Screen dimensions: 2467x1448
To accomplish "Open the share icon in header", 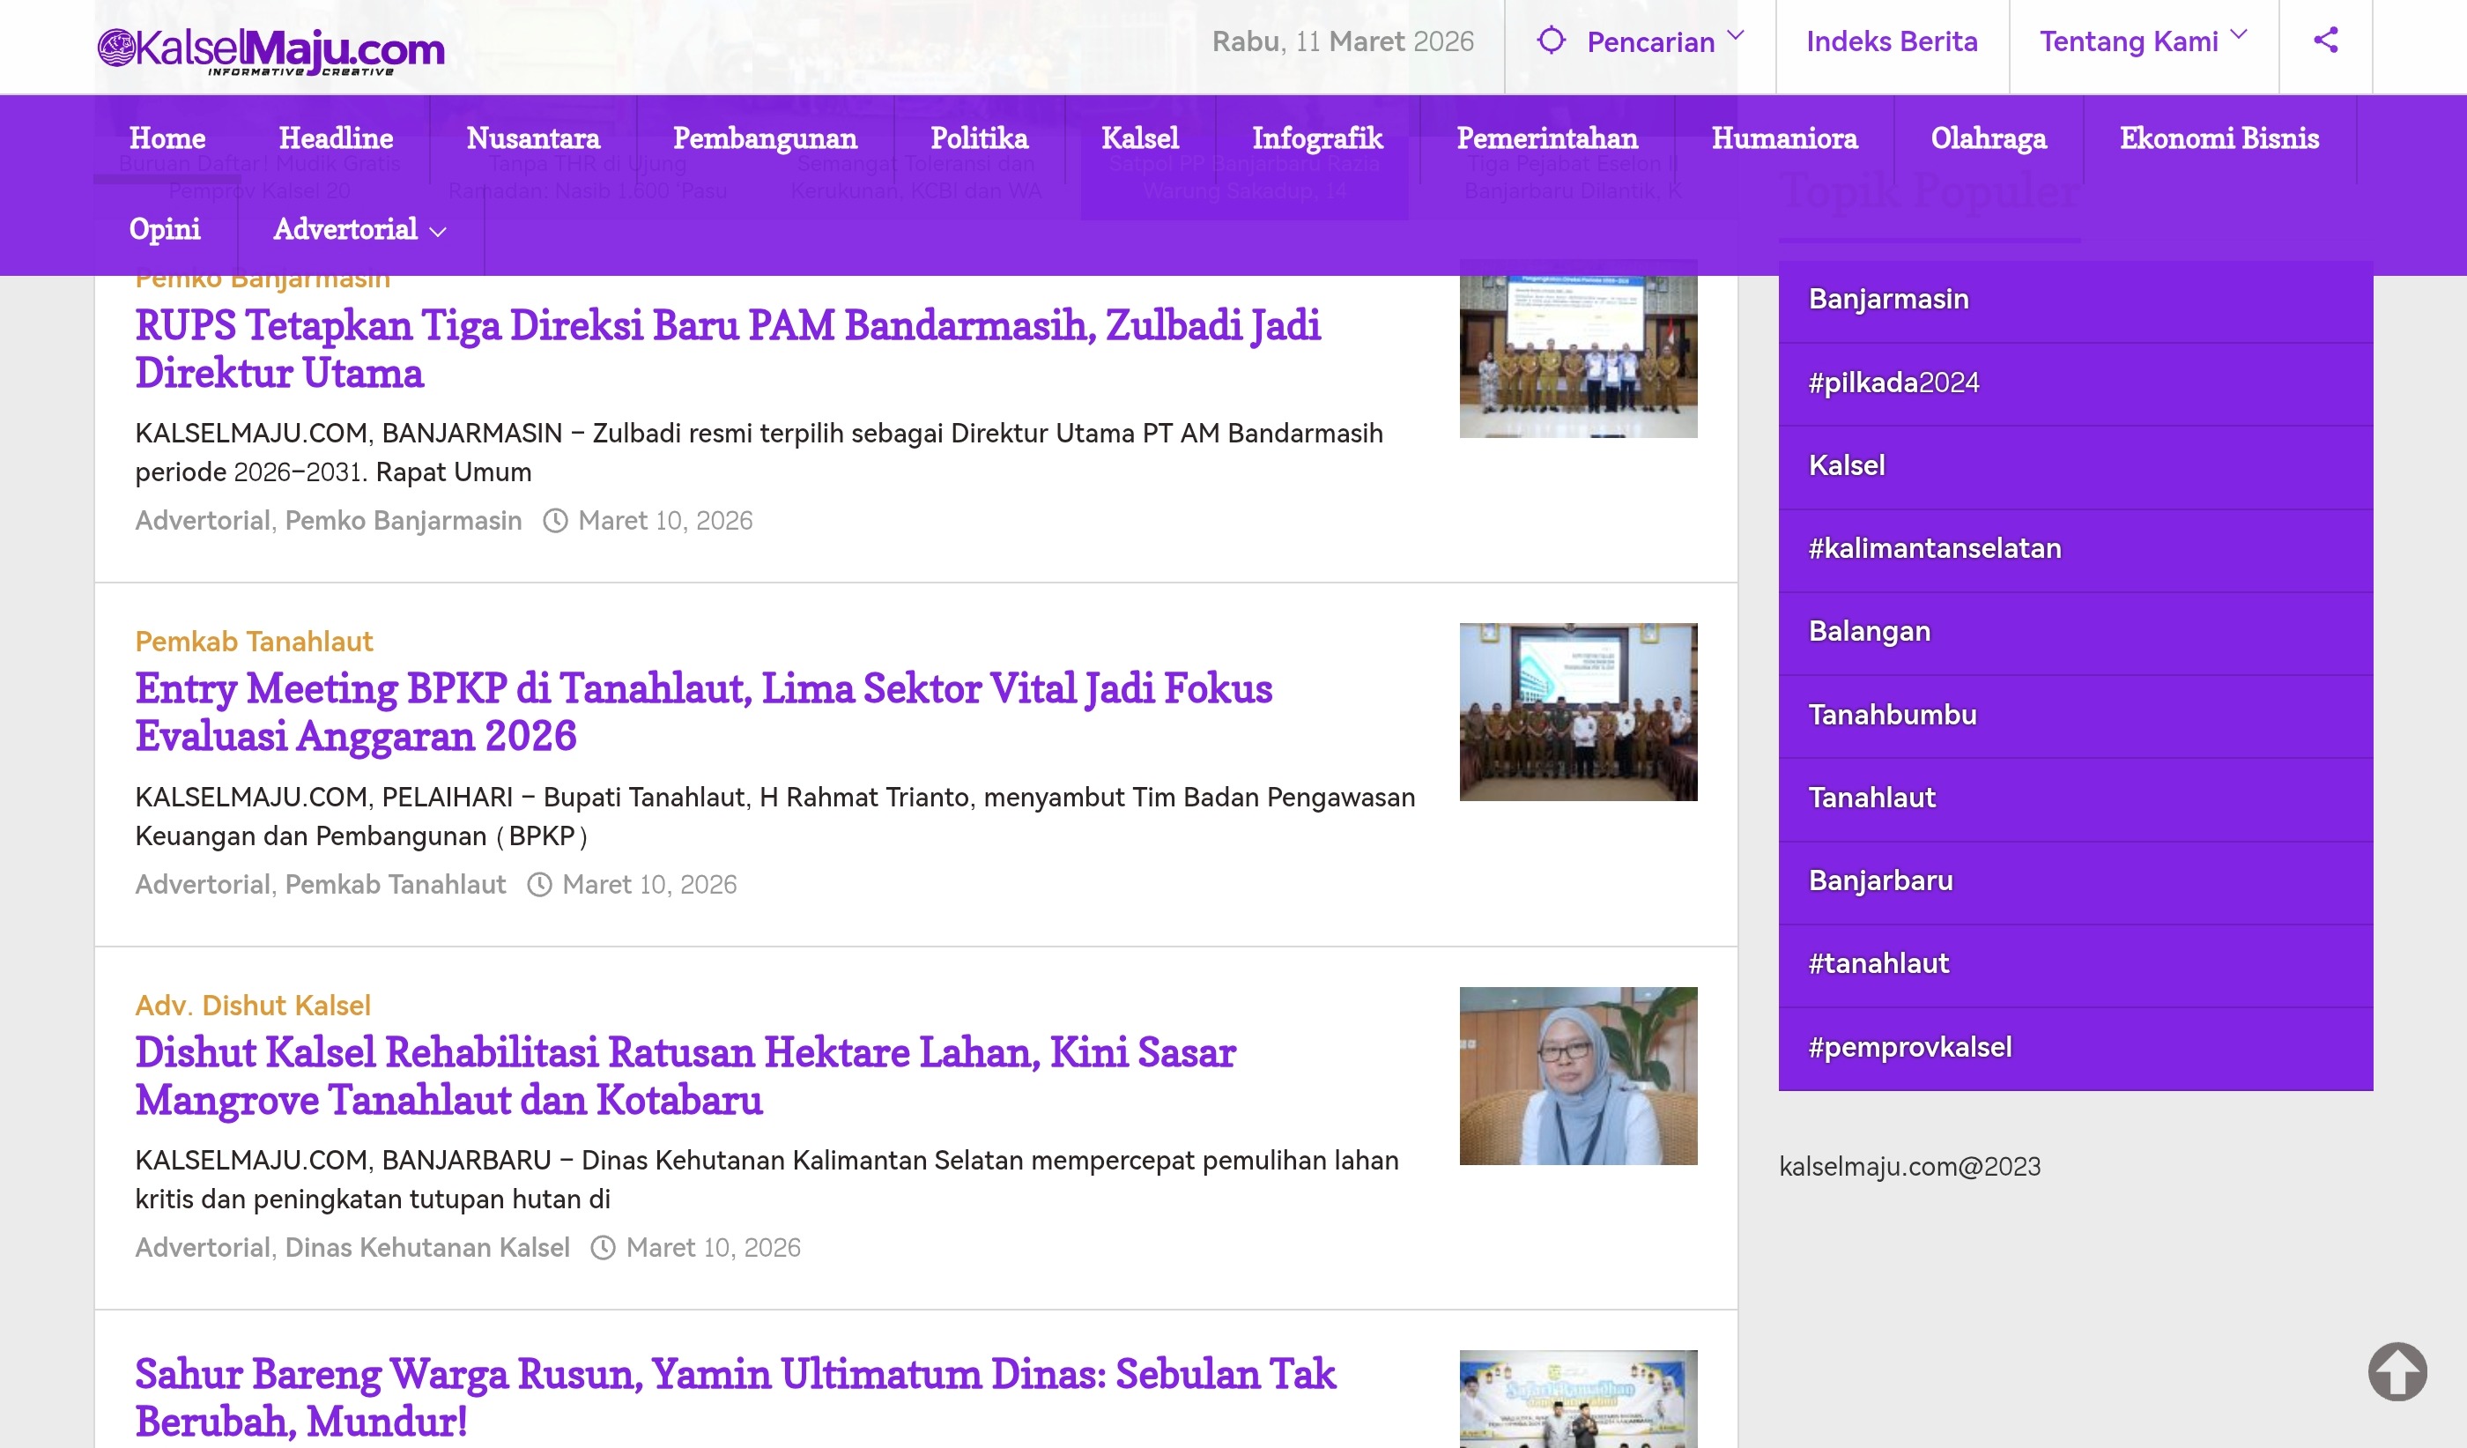I will 2325,41.
